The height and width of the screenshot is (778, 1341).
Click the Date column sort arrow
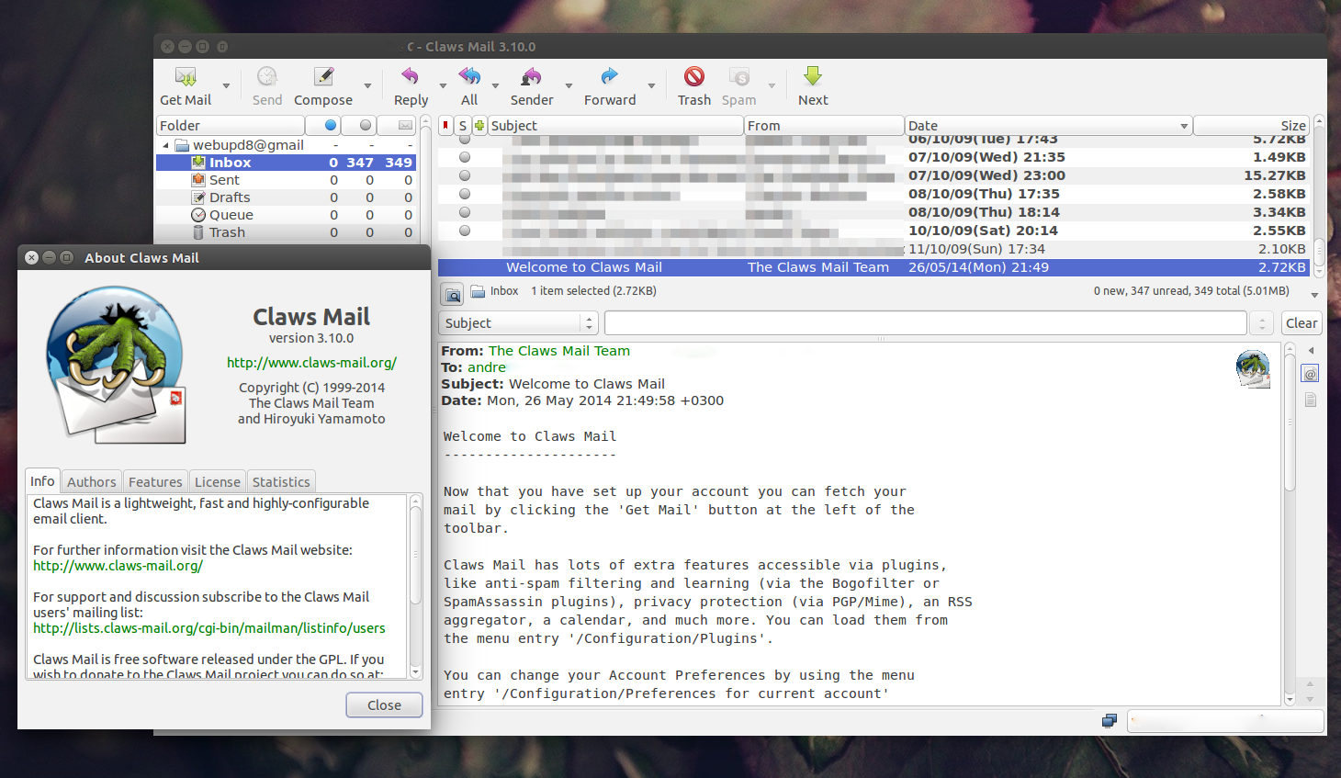pos(1184,126)
